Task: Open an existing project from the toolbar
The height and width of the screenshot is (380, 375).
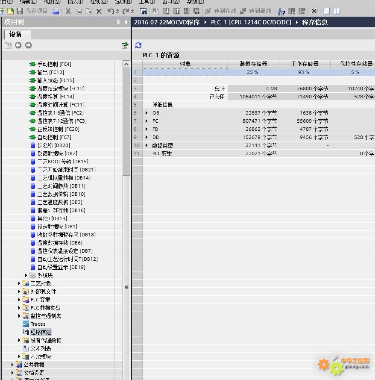Action: [x=10, y=11]
